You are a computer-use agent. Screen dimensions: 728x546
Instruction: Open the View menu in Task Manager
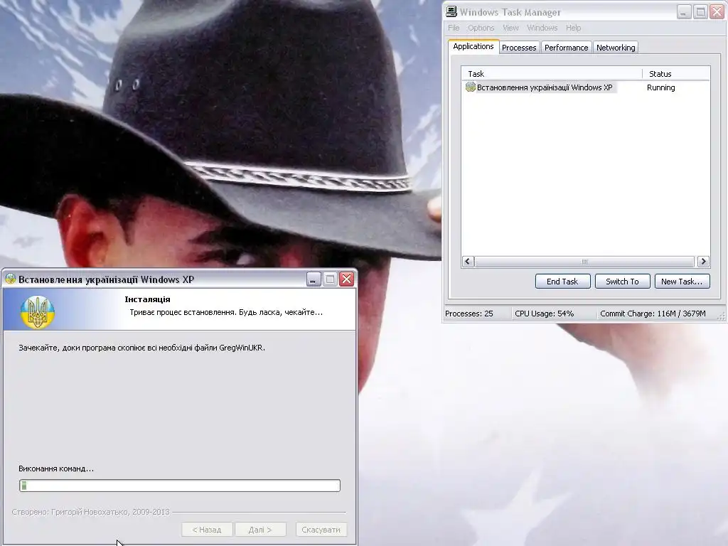point(510,28)
